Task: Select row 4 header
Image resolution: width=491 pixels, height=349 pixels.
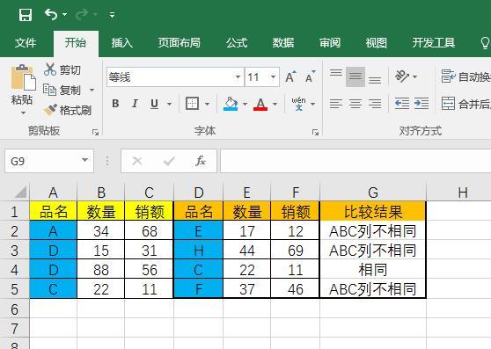Action: [x=15, y=269]
